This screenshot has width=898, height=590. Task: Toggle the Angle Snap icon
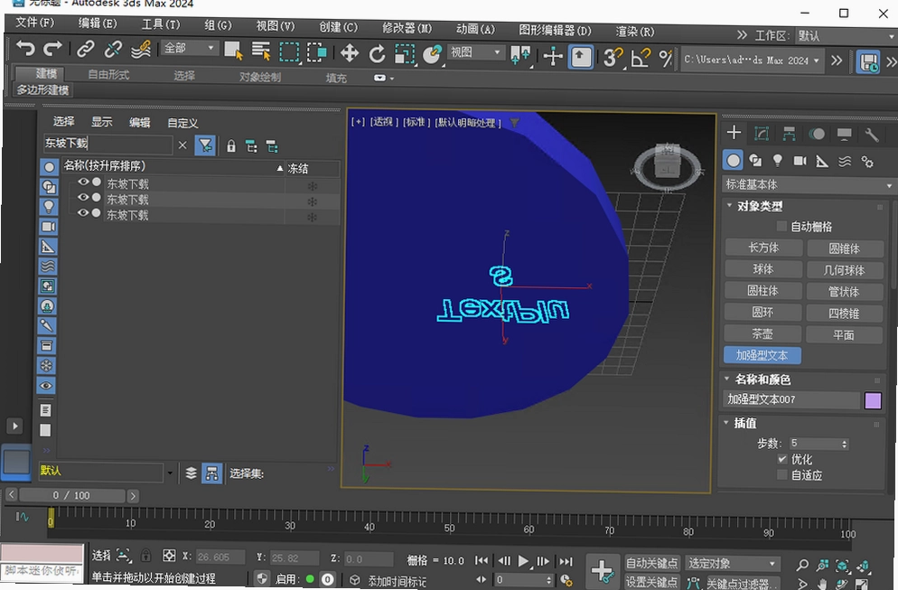[x=640, y=58]
